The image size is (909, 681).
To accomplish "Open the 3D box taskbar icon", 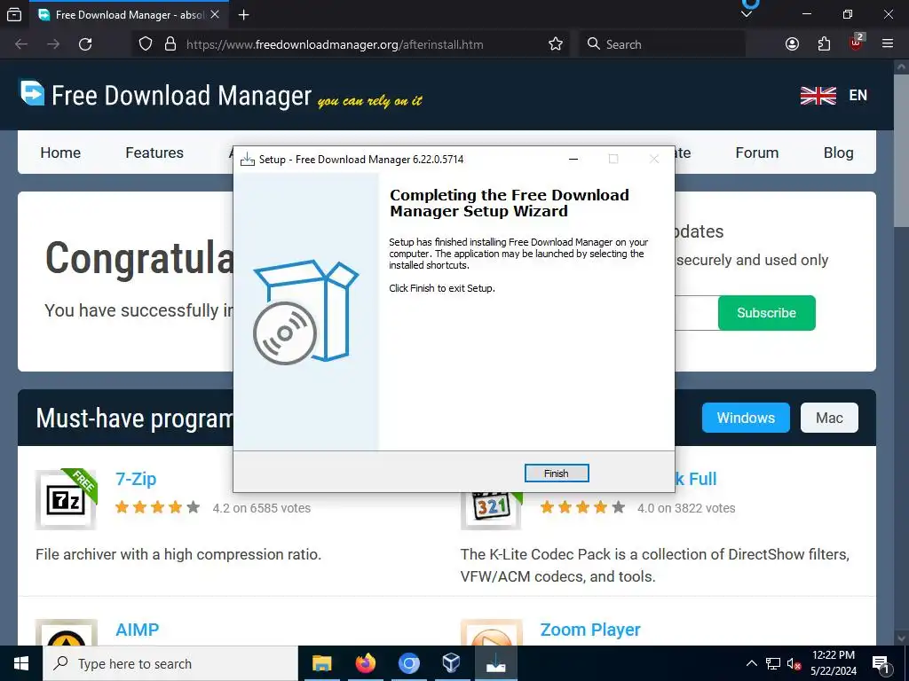I will pyautogui.click(x=452, y=663).
